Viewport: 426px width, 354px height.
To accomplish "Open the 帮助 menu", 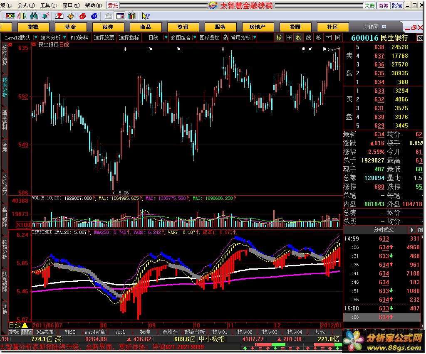I will (x=94, y=5).
